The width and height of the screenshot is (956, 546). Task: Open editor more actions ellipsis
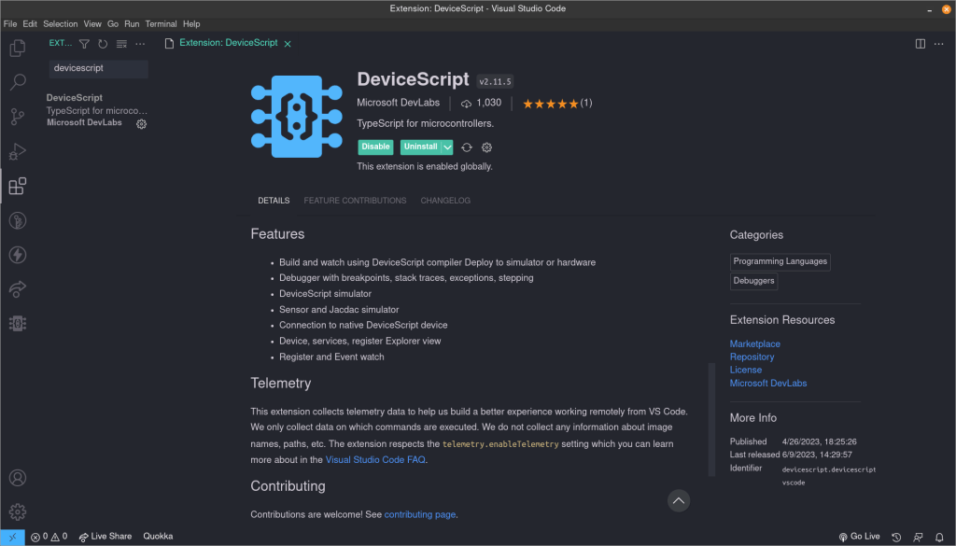click(939, 43)
